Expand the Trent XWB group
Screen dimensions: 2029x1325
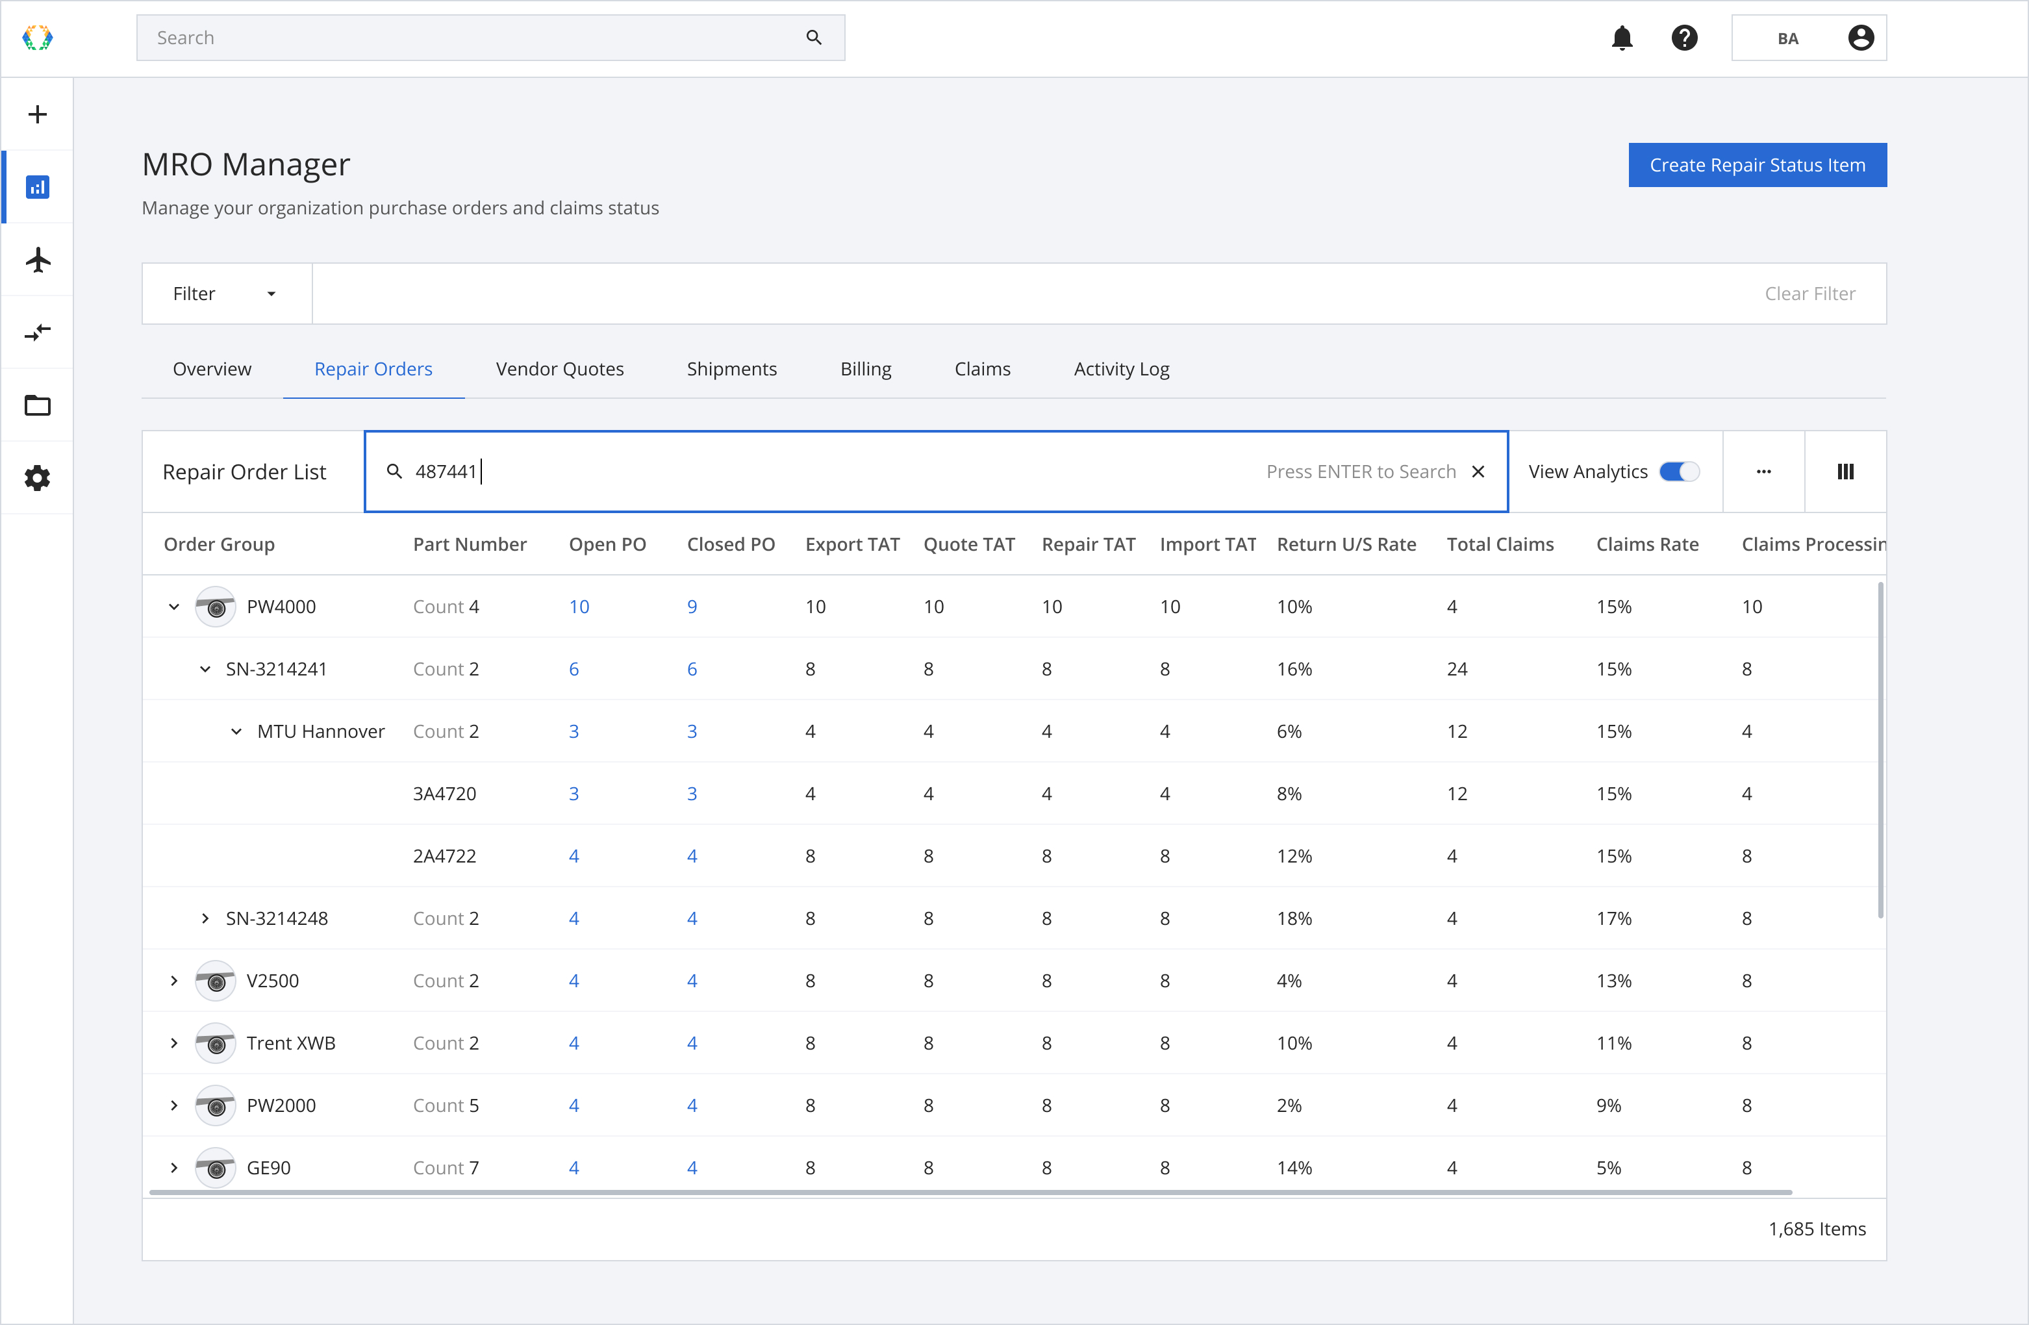click(x=174, y=1042)
